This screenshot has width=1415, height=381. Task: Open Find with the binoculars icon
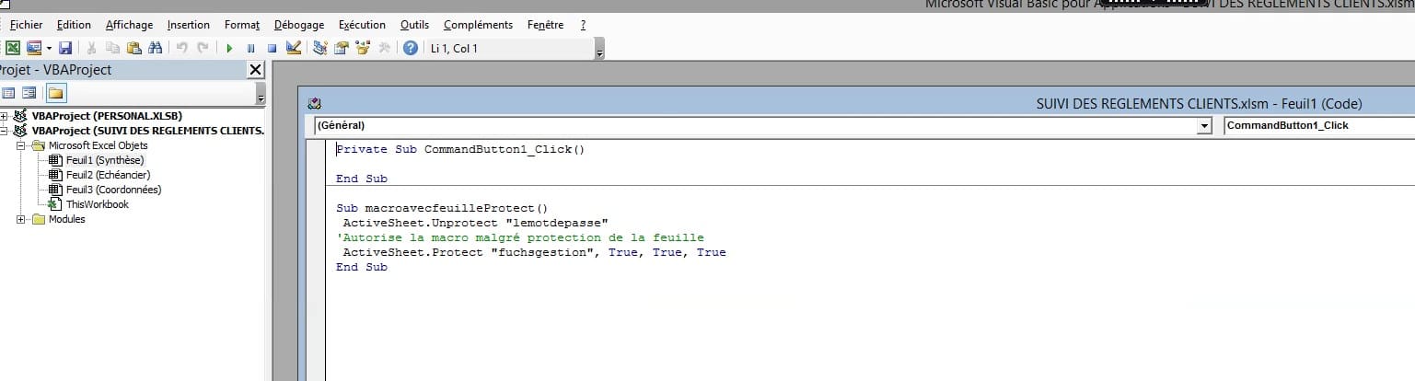(x=155, y=48)
